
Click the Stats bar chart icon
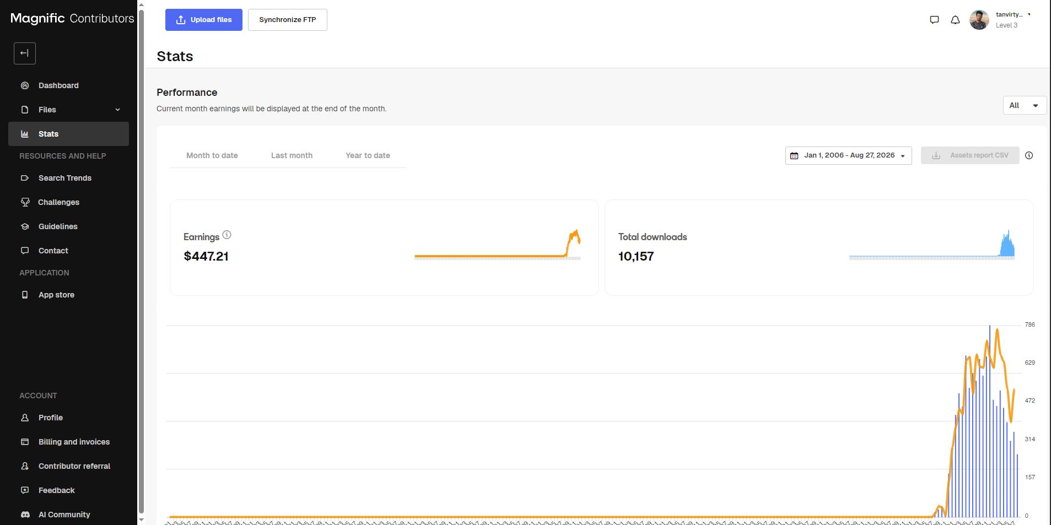25,134
